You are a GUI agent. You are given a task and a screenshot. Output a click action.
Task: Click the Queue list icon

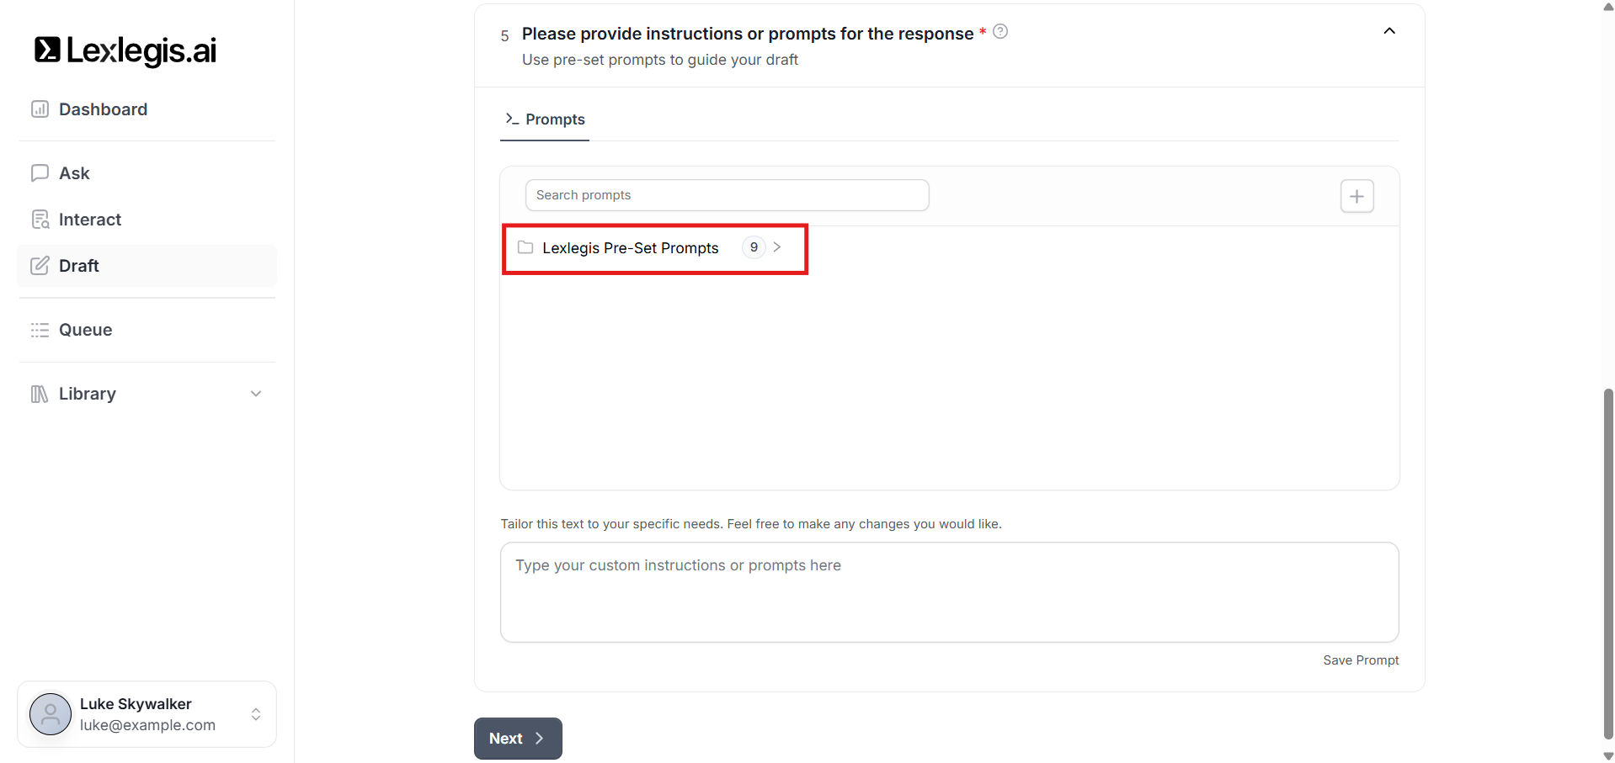click(40, 330)
